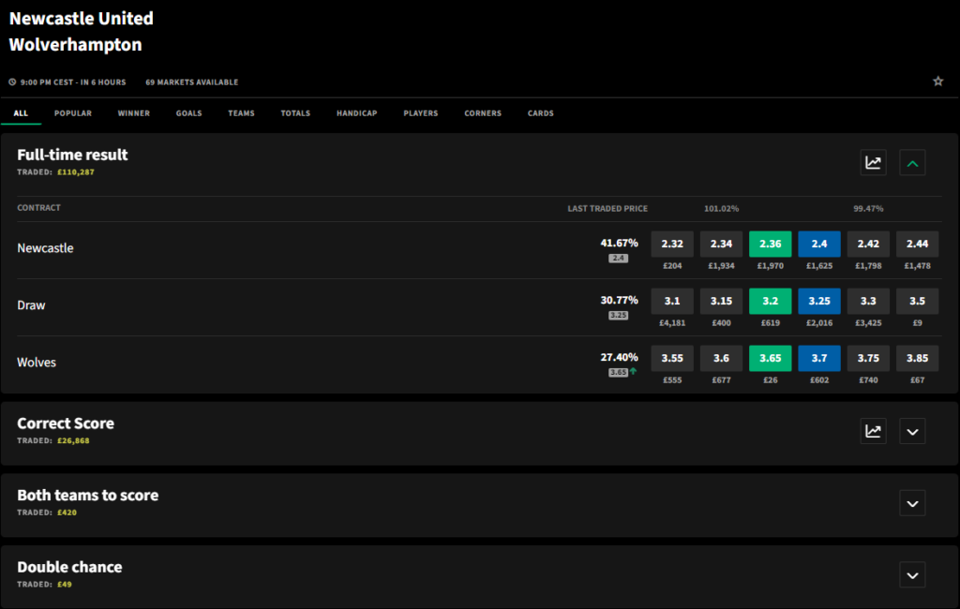Viewport: 960px width, 609px height.
Task: Click the 69 MARKETS AVAILABLE label
Action: [191, 82]
